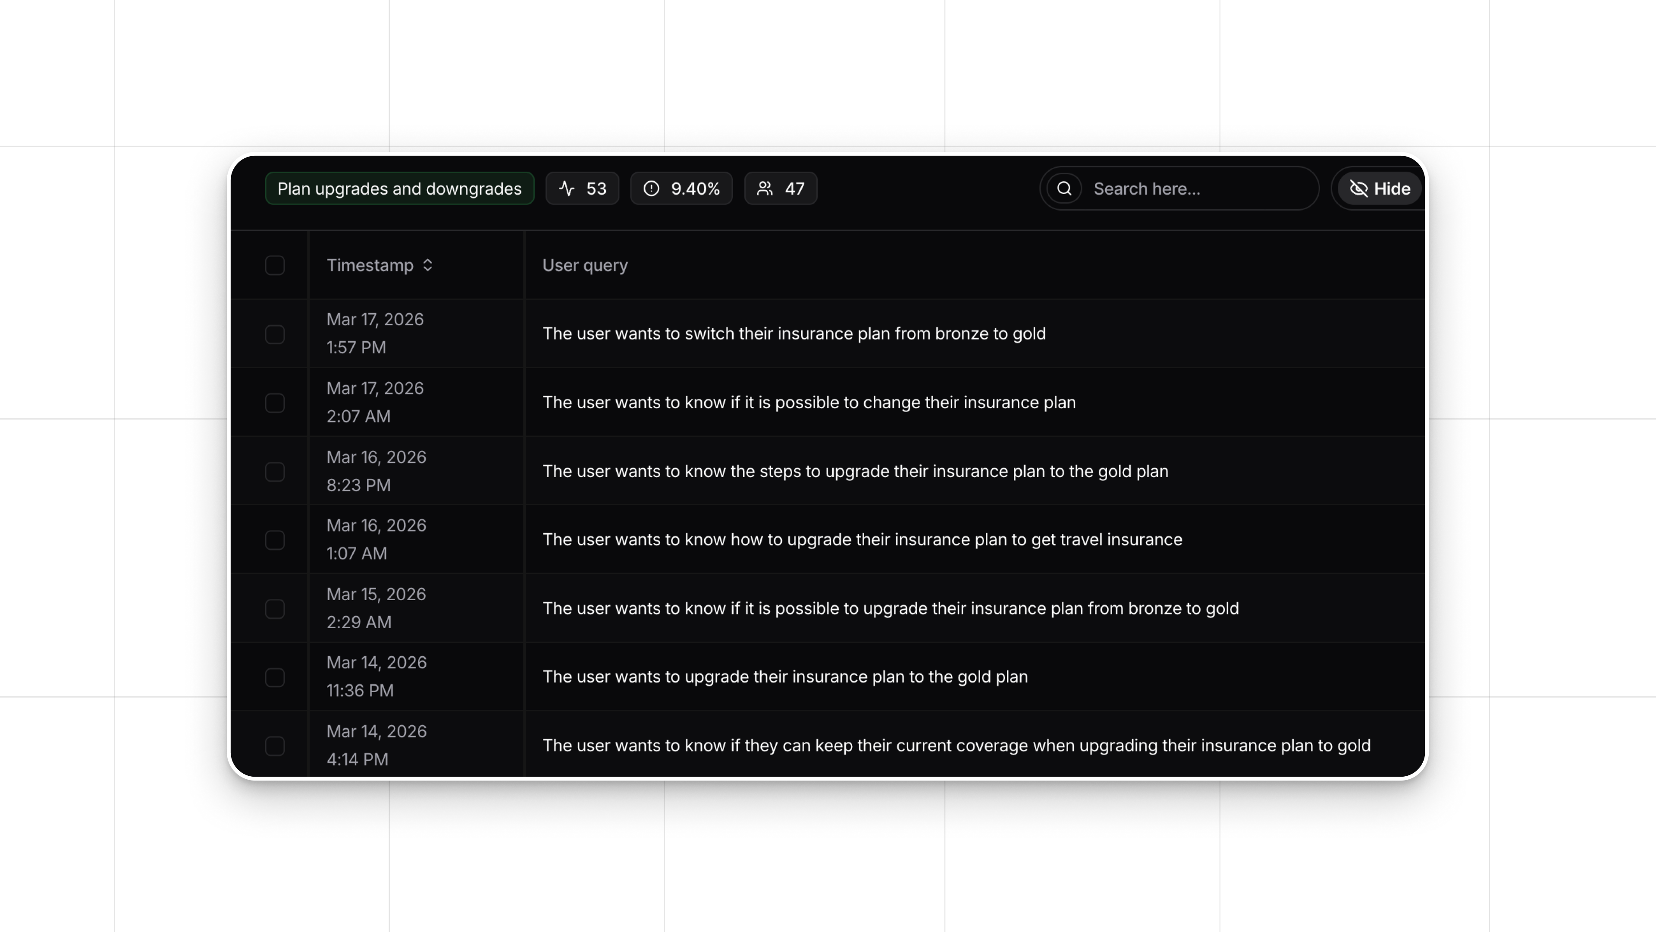Click the Plan upgrades and downgrades tag
1656x932 pixels.
tap(399, 189)
